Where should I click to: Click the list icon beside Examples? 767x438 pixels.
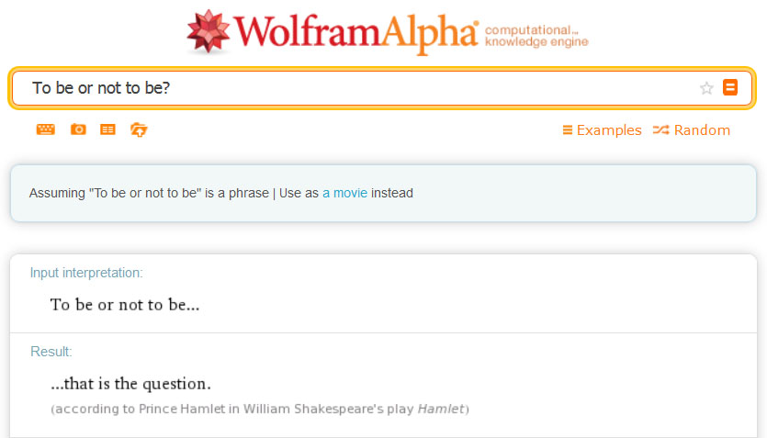(568, 130)
